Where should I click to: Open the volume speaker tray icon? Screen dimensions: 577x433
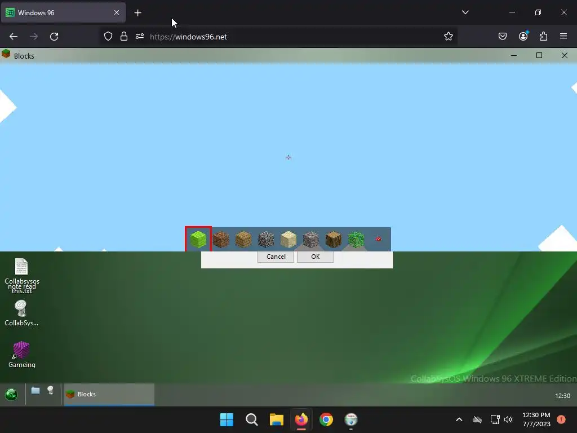tap(508, 419)
